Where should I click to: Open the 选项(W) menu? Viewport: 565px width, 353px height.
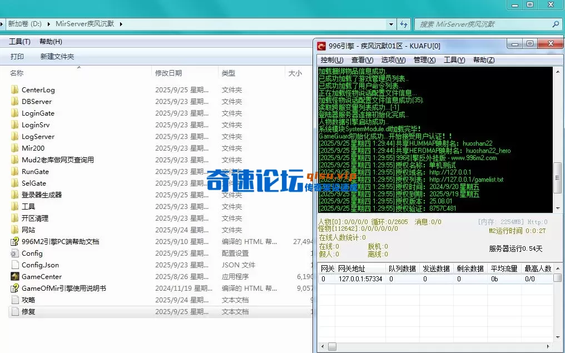[x=393, y=60]
